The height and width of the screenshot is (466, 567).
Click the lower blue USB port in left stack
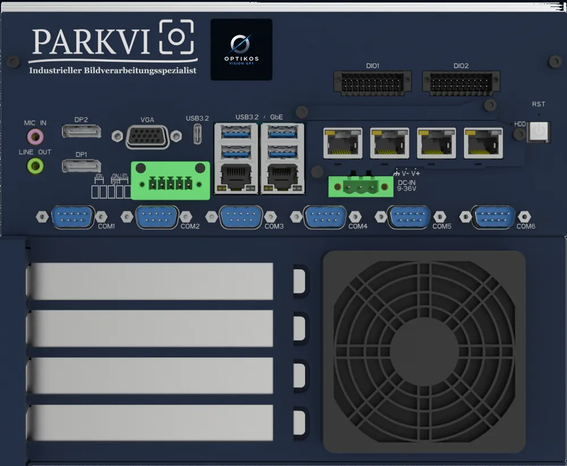[x=236, y=152]
